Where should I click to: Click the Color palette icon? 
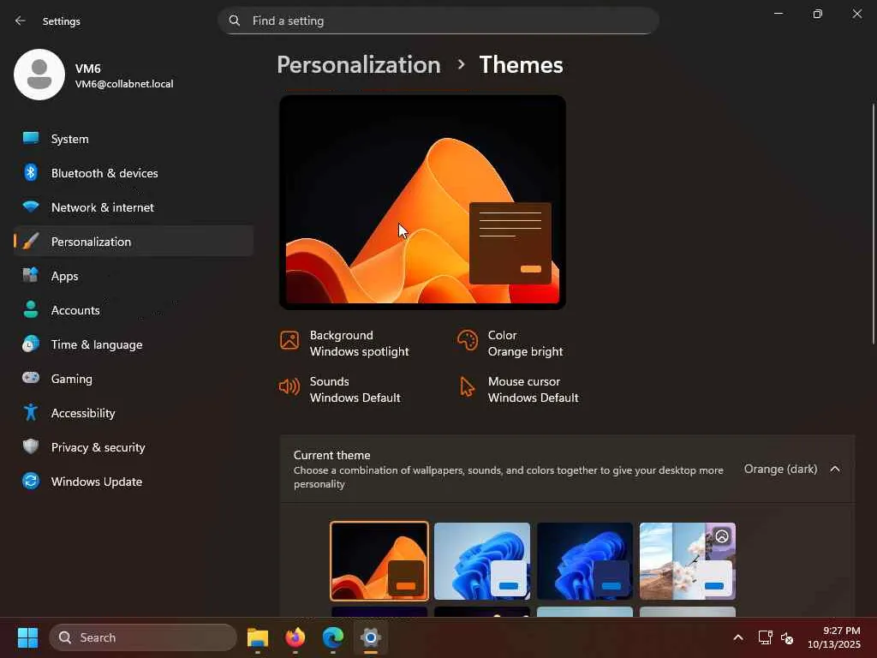[x=468, y=340]
